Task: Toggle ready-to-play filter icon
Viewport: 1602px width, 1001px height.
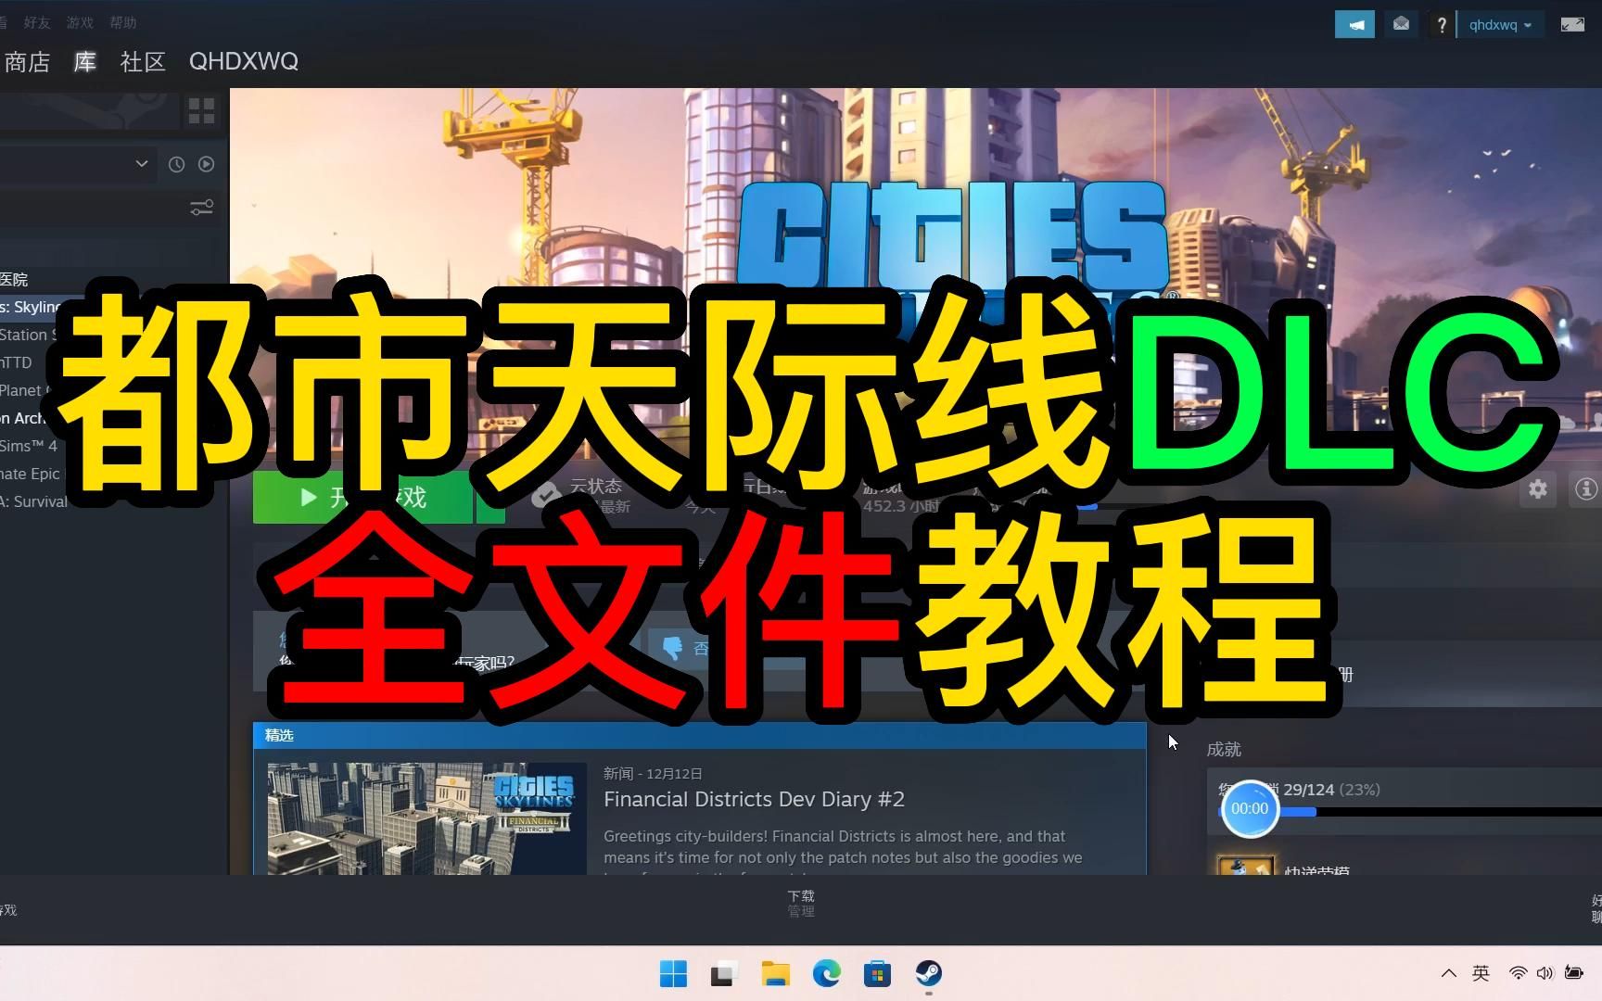Action: tap(206, 164)
